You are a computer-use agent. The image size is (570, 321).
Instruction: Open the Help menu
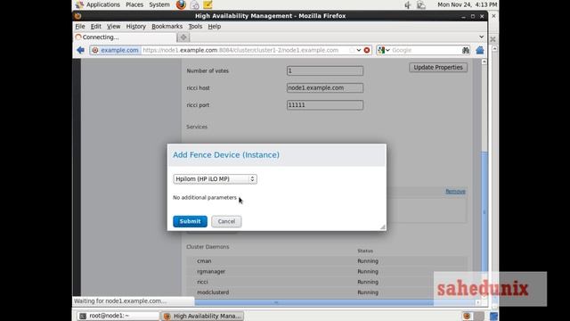coord(214,26)
